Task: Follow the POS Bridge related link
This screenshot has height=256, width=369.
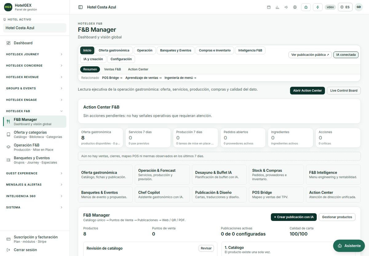Action: click(112, 78)
